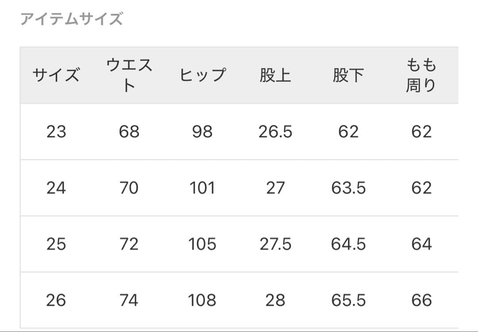Click the hip value 101
This screenshot has width=478, height=332.
pos(202,188)
